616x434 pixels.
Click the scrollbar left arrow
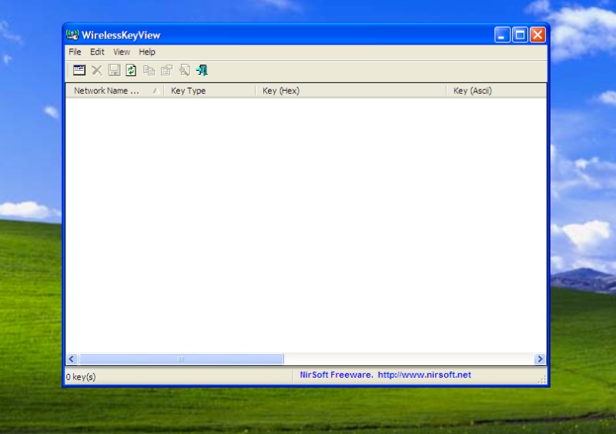click(72, 359)
